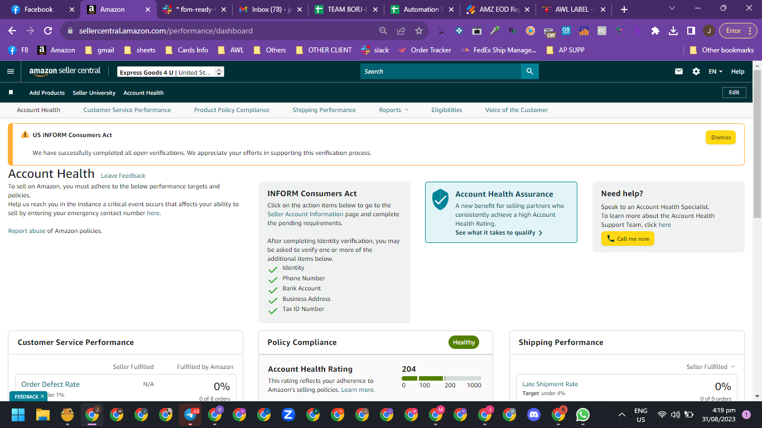Open Discord from the taskbar
The height and width of the screenshot is (428, 762).
[534, 415]
